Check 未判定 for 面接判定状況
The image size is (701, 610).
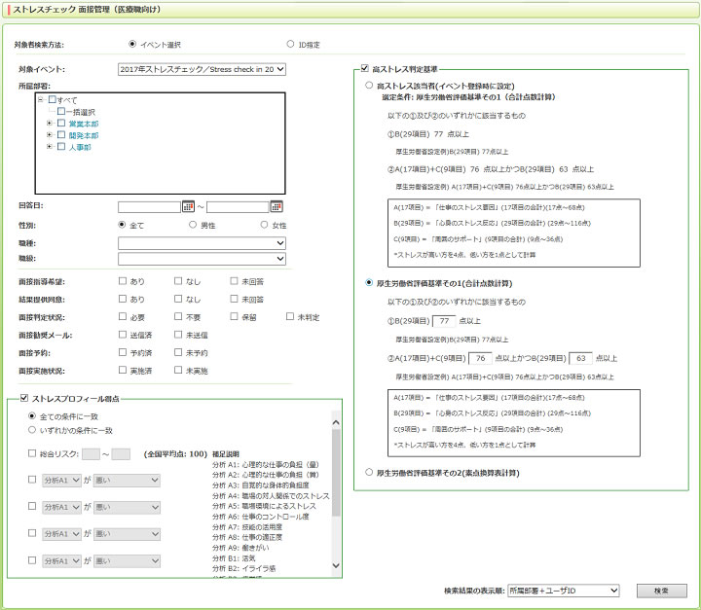290,316
